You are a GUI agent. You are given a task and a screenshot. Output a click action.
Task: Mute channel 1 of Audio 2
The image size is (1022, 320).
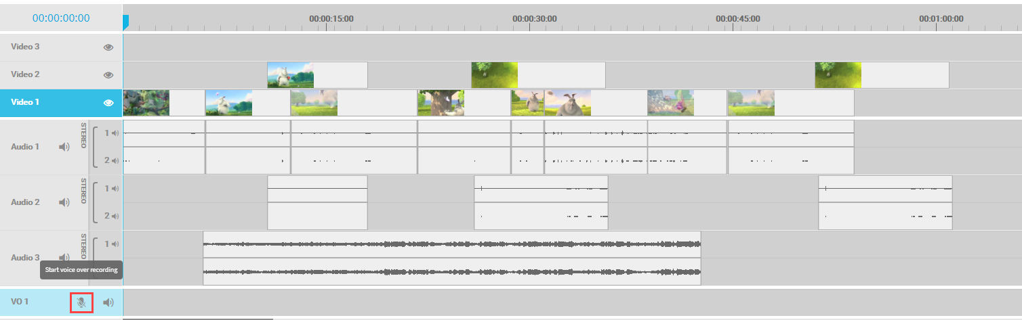coord(115,189)
